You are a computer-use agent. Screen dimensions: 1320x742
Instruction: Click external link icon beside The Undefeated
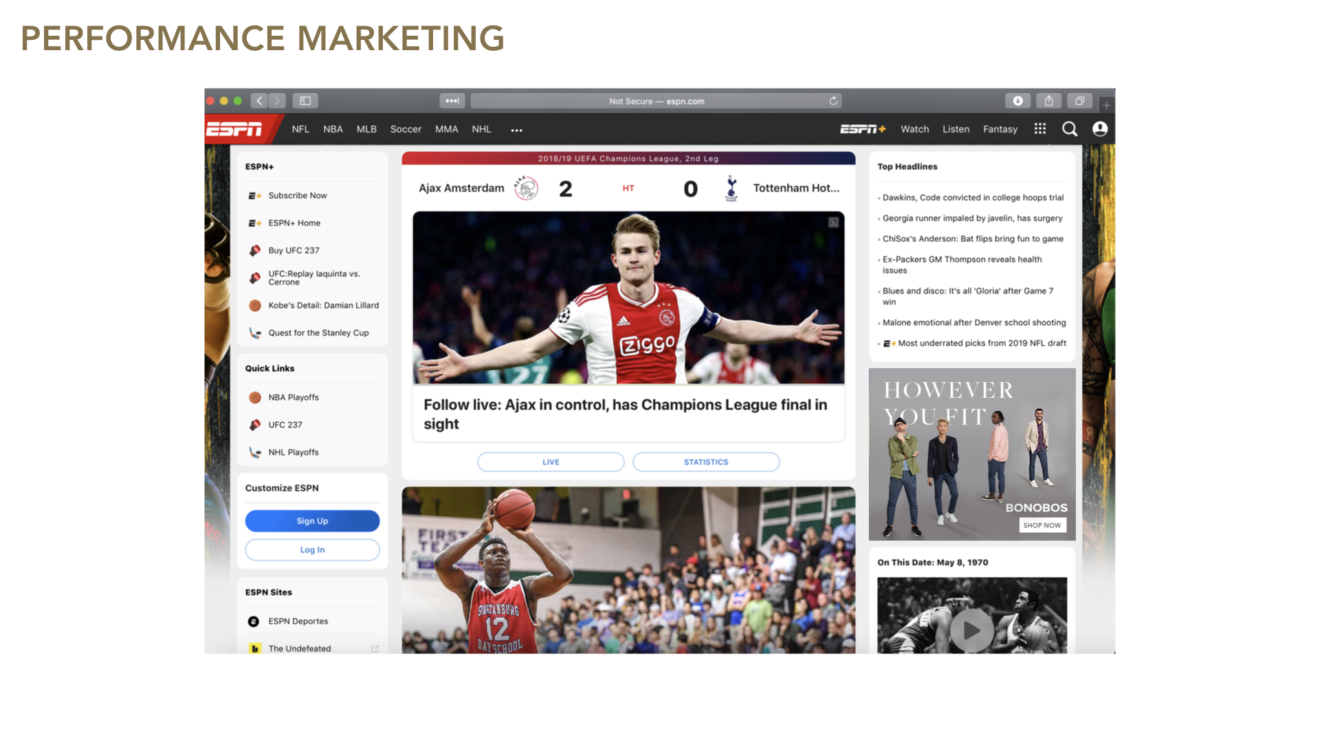pyautogui.click(x=375, y=649)
